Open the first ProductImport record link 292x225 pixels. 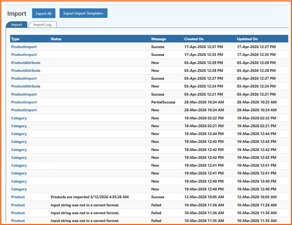pyautogui.click(x=24, y=47)
